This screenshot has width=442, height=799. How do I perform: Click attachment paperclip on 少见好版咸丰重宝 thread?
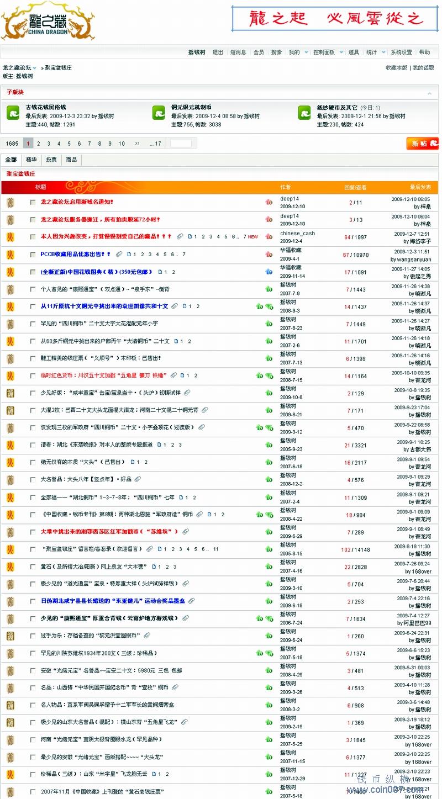[x=187, y=393]
